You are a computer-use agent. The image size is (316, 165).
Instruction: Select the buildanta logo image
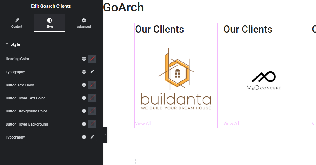(x=176, y=79)
